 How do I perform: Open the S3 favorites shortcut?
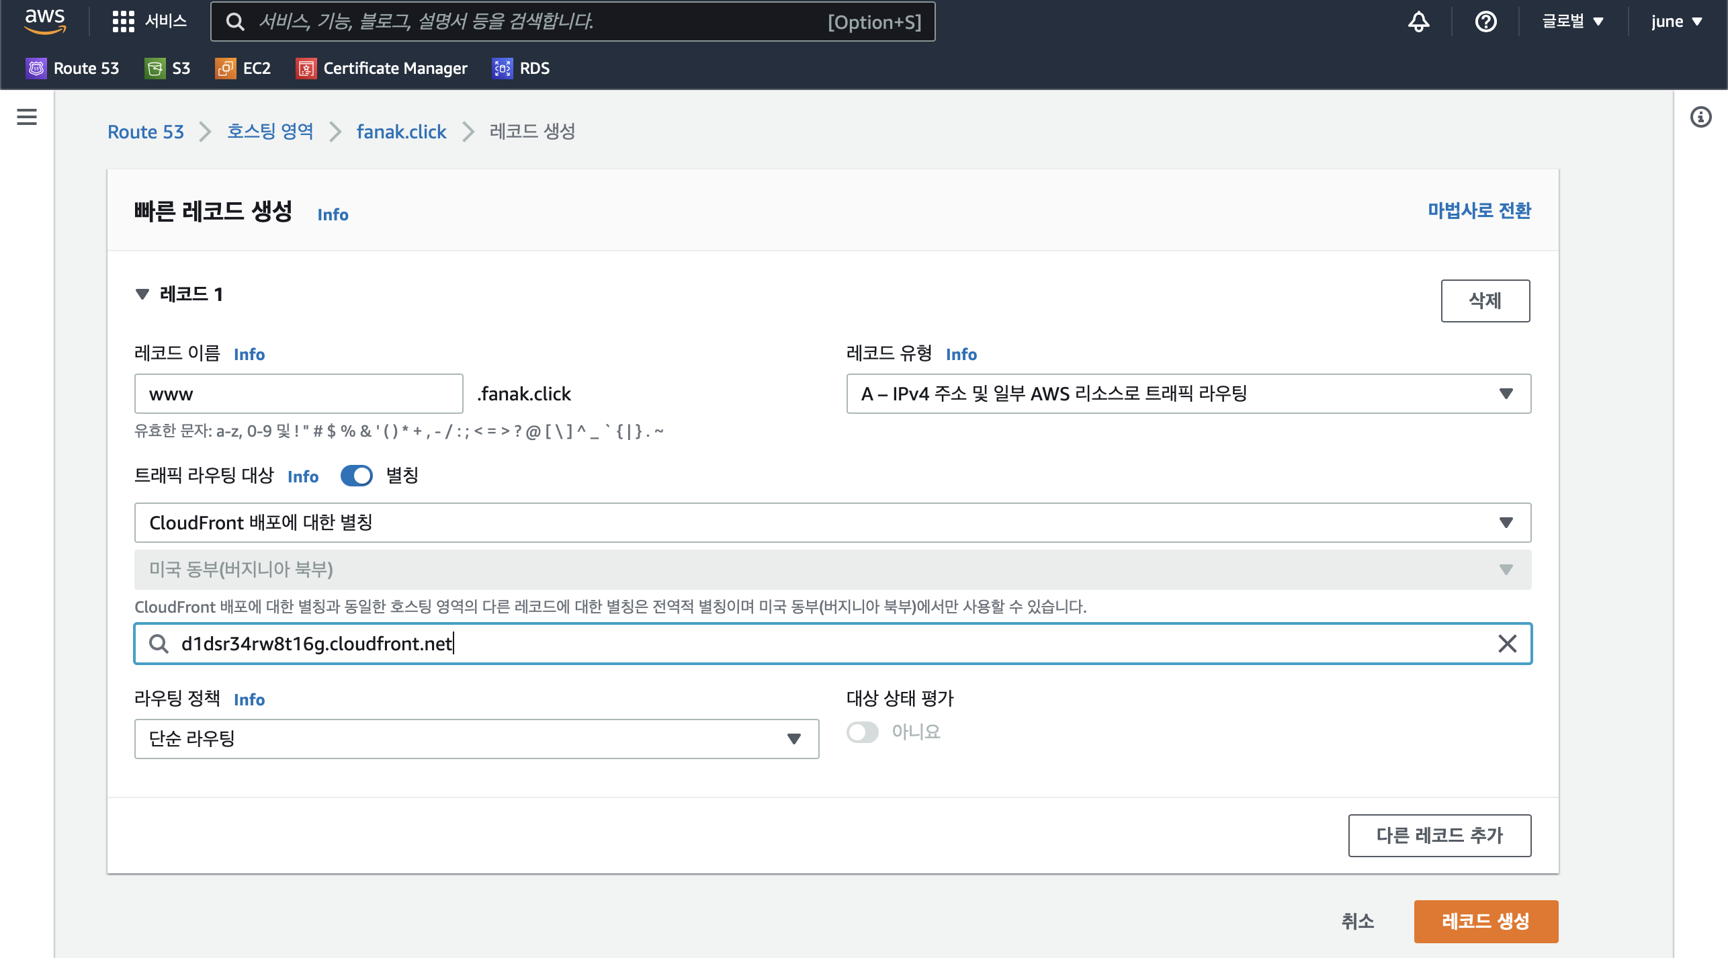(168, 68)
